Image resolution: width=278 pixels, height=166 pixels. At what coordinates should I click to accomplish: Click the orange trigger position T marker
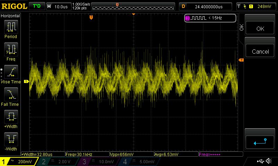[x=91, y=17]
